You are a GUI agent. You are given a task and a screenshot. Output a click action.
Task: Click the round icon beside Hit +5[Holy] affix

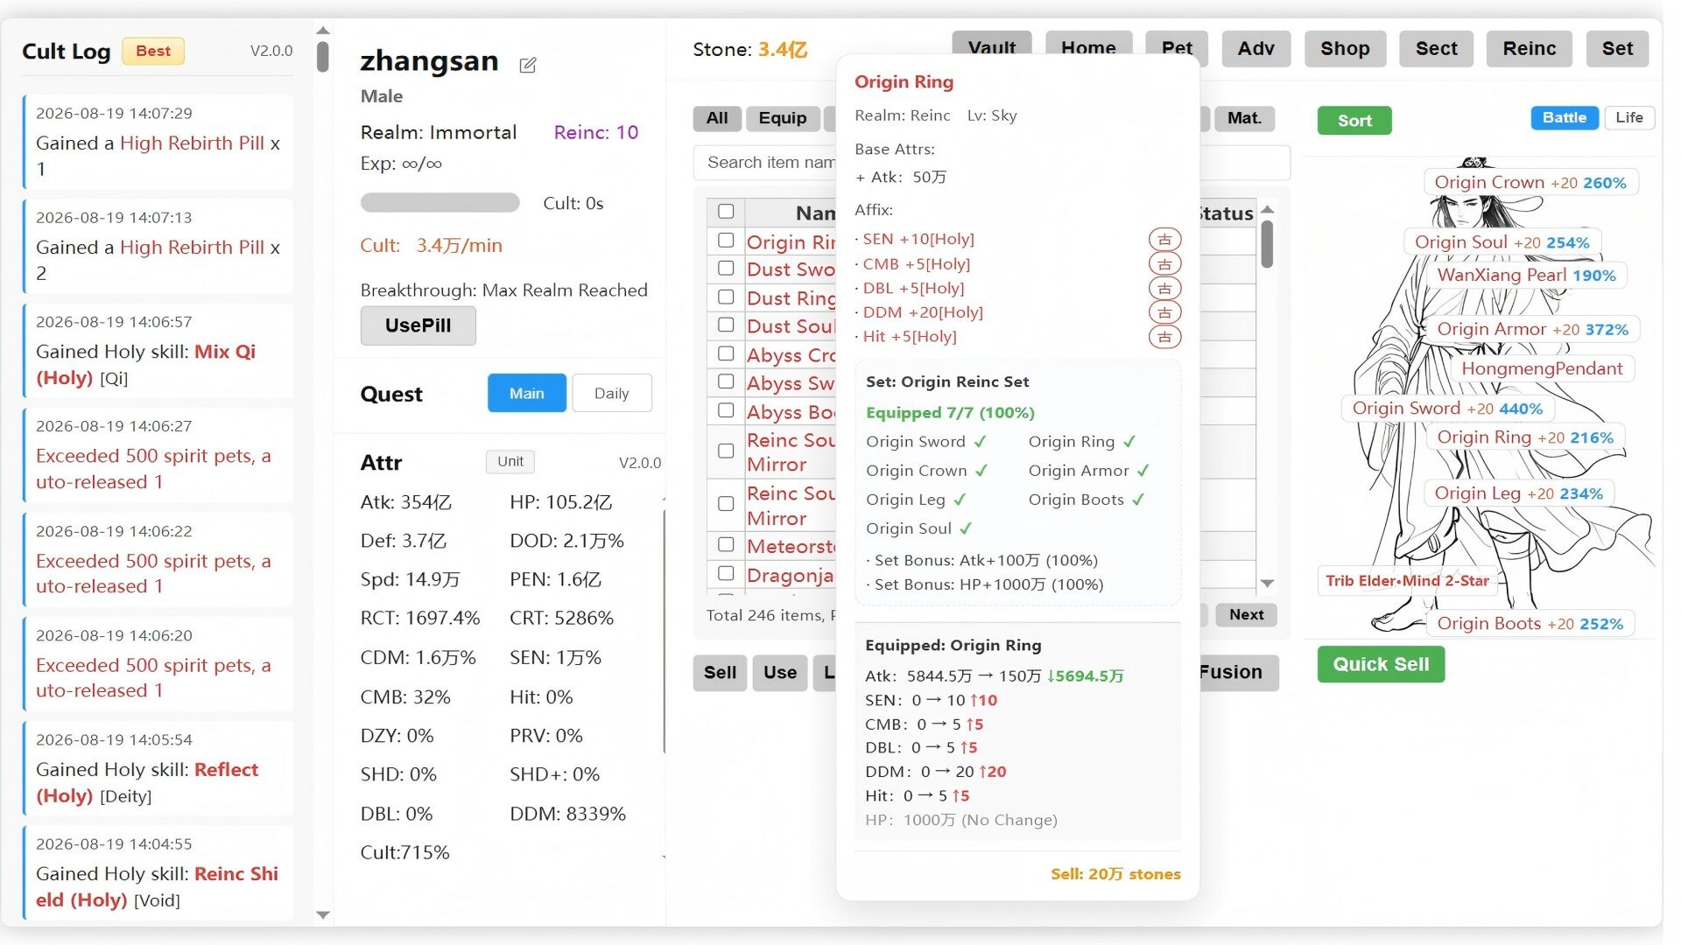1164,337
